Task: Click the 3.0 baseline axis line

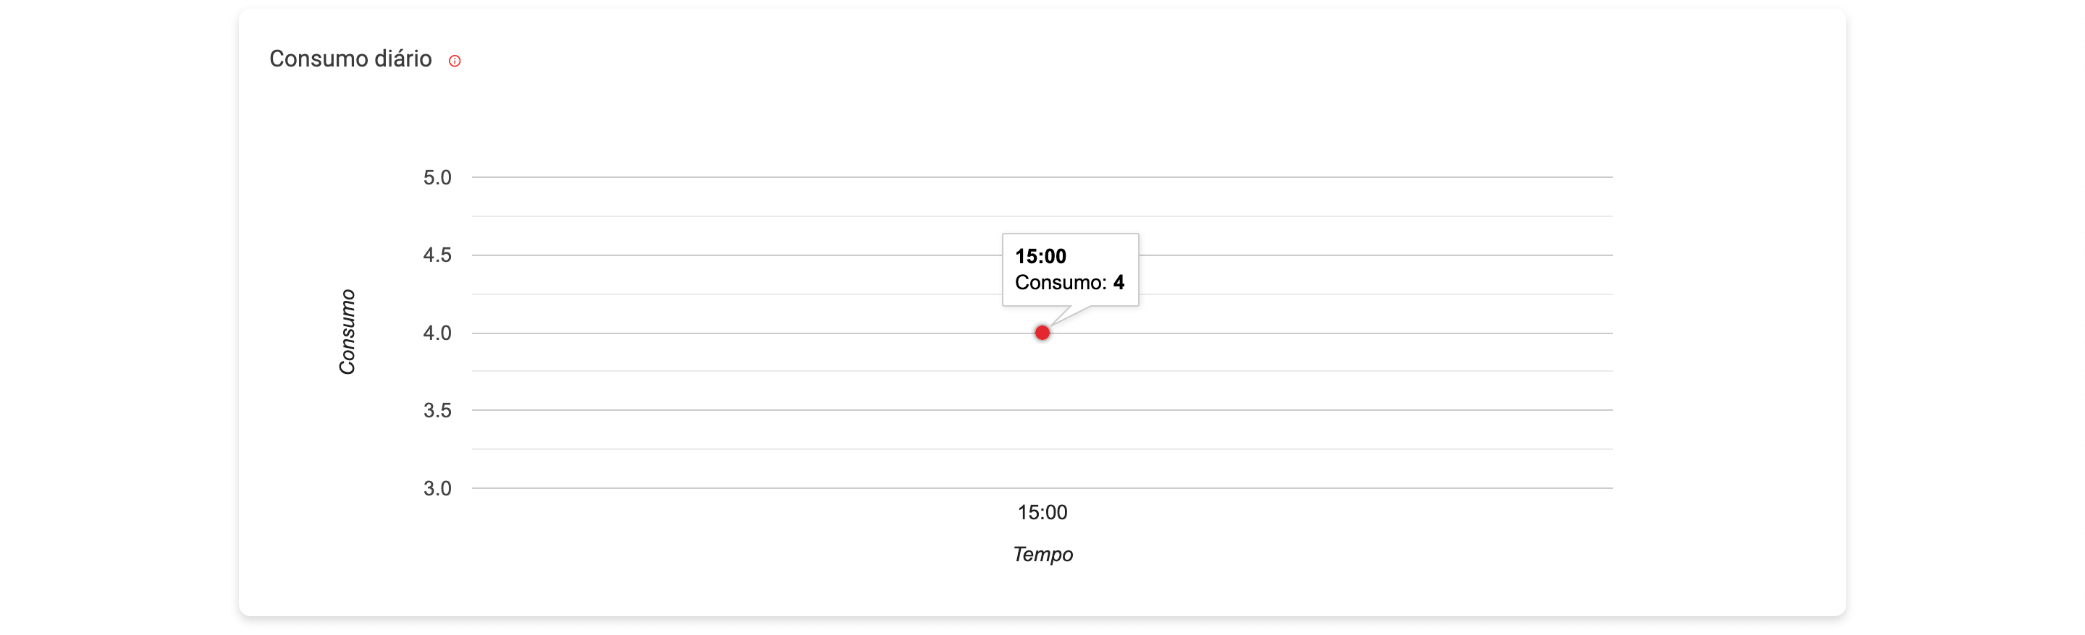Action: point(728,487)
